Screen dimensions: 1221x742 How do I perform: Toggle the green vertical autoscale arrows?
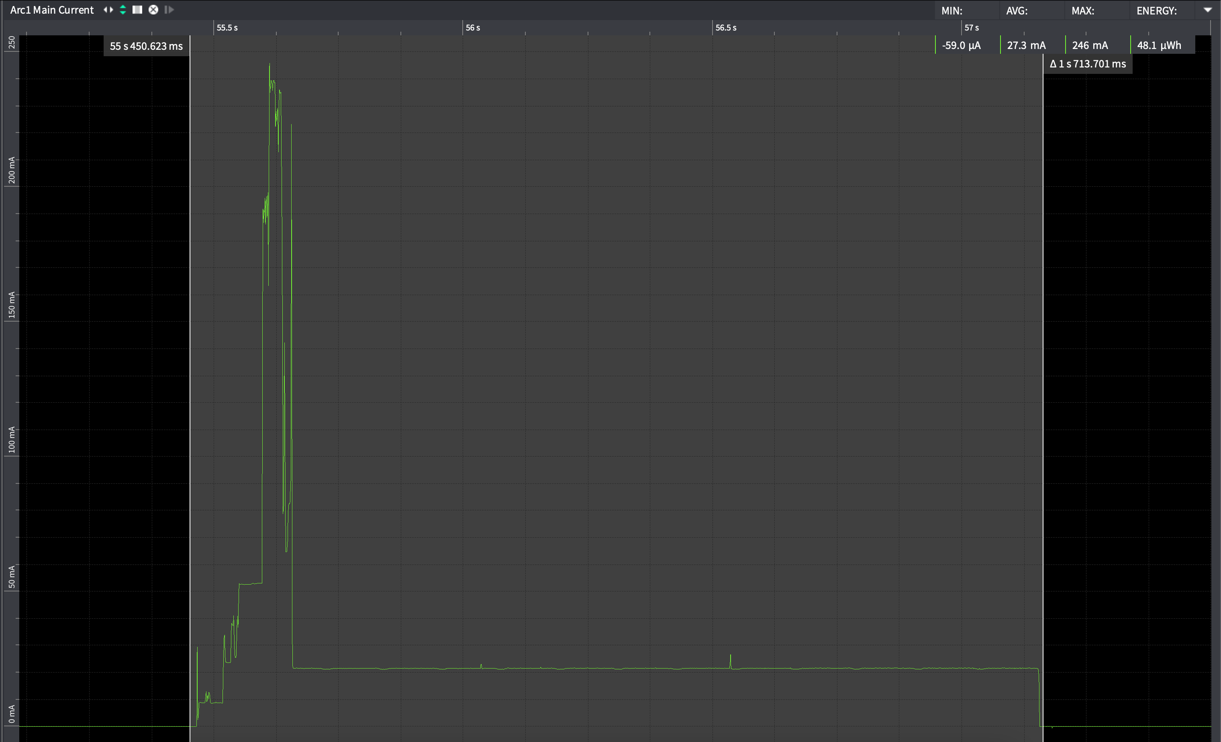(x=123, y=10)
